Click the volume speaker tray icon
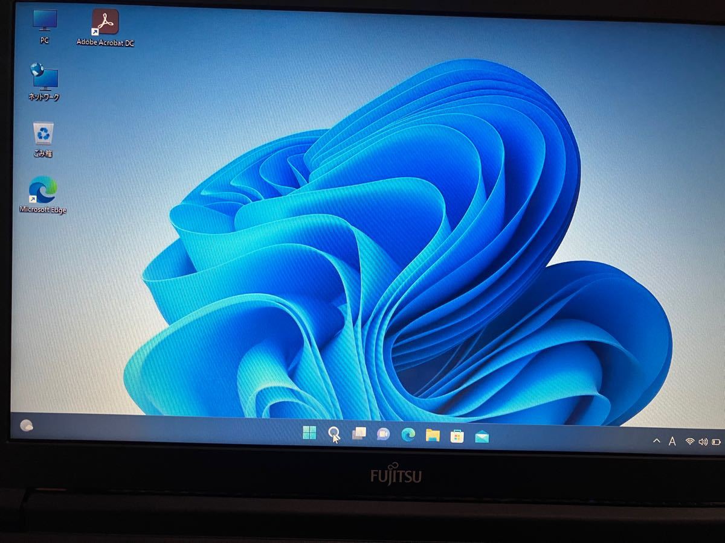The image size is (725, 543). click(x=703, y=442)
